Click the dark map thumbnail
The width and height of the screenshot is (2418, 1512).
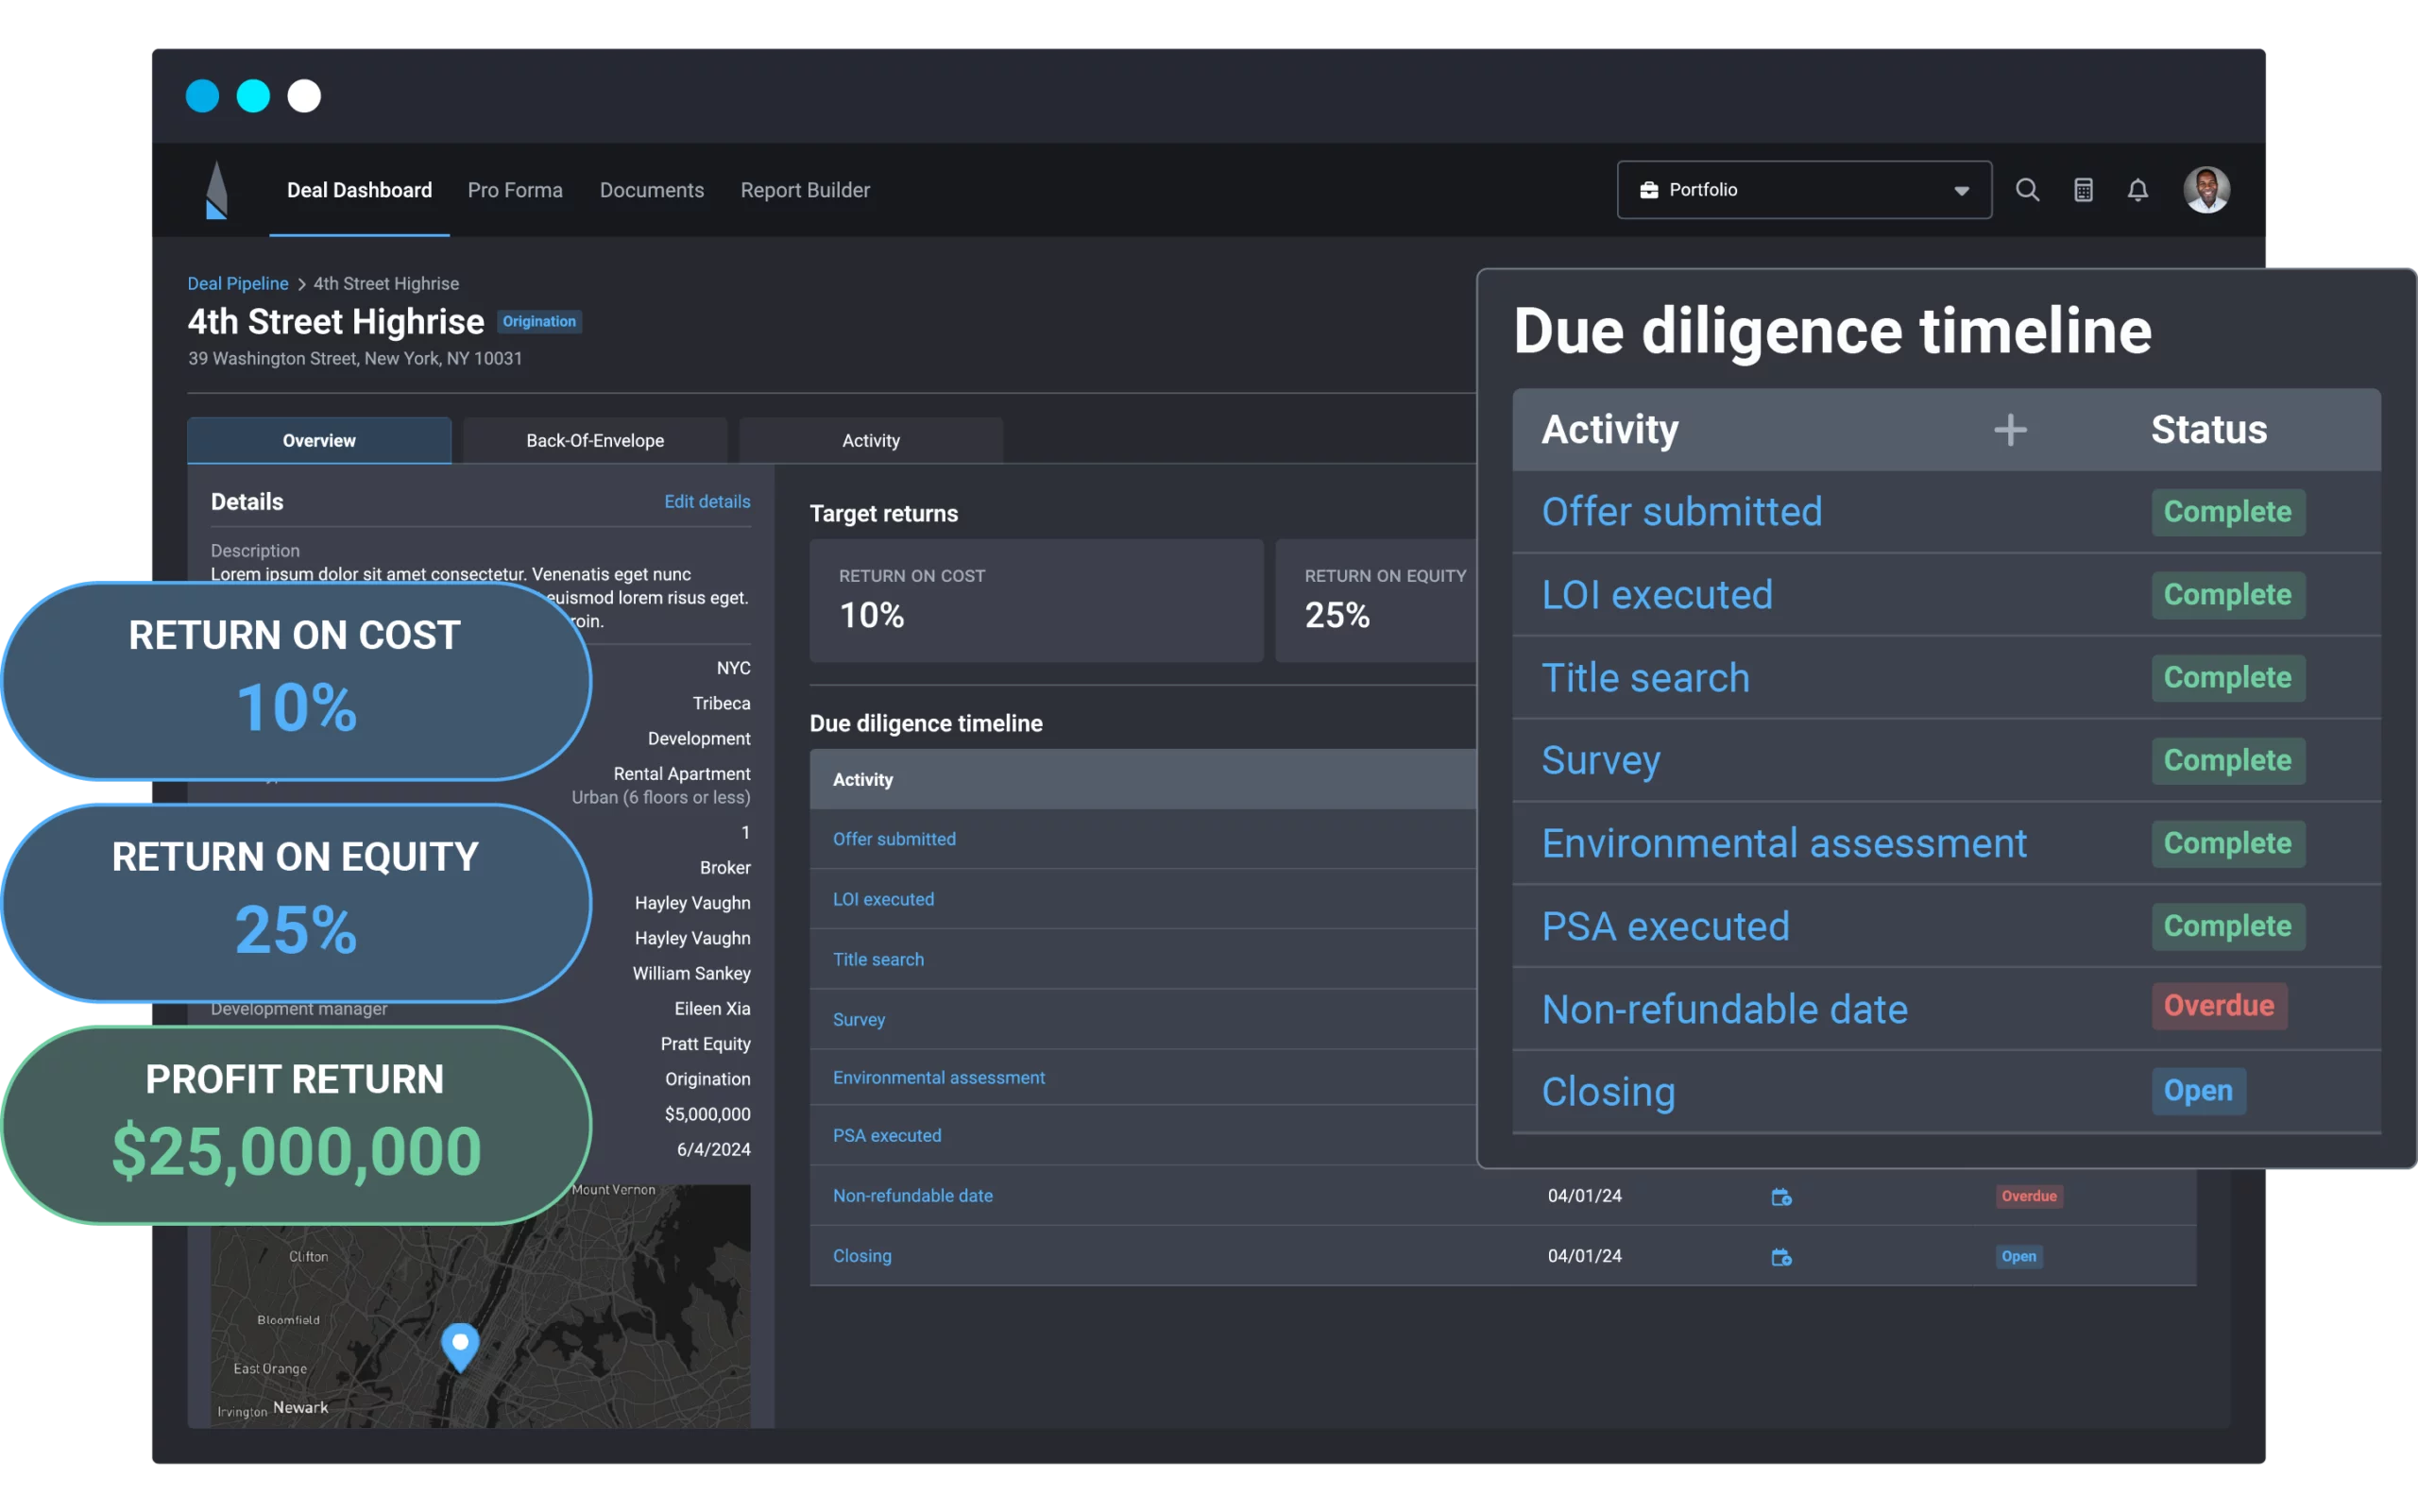click(480, 1306)
